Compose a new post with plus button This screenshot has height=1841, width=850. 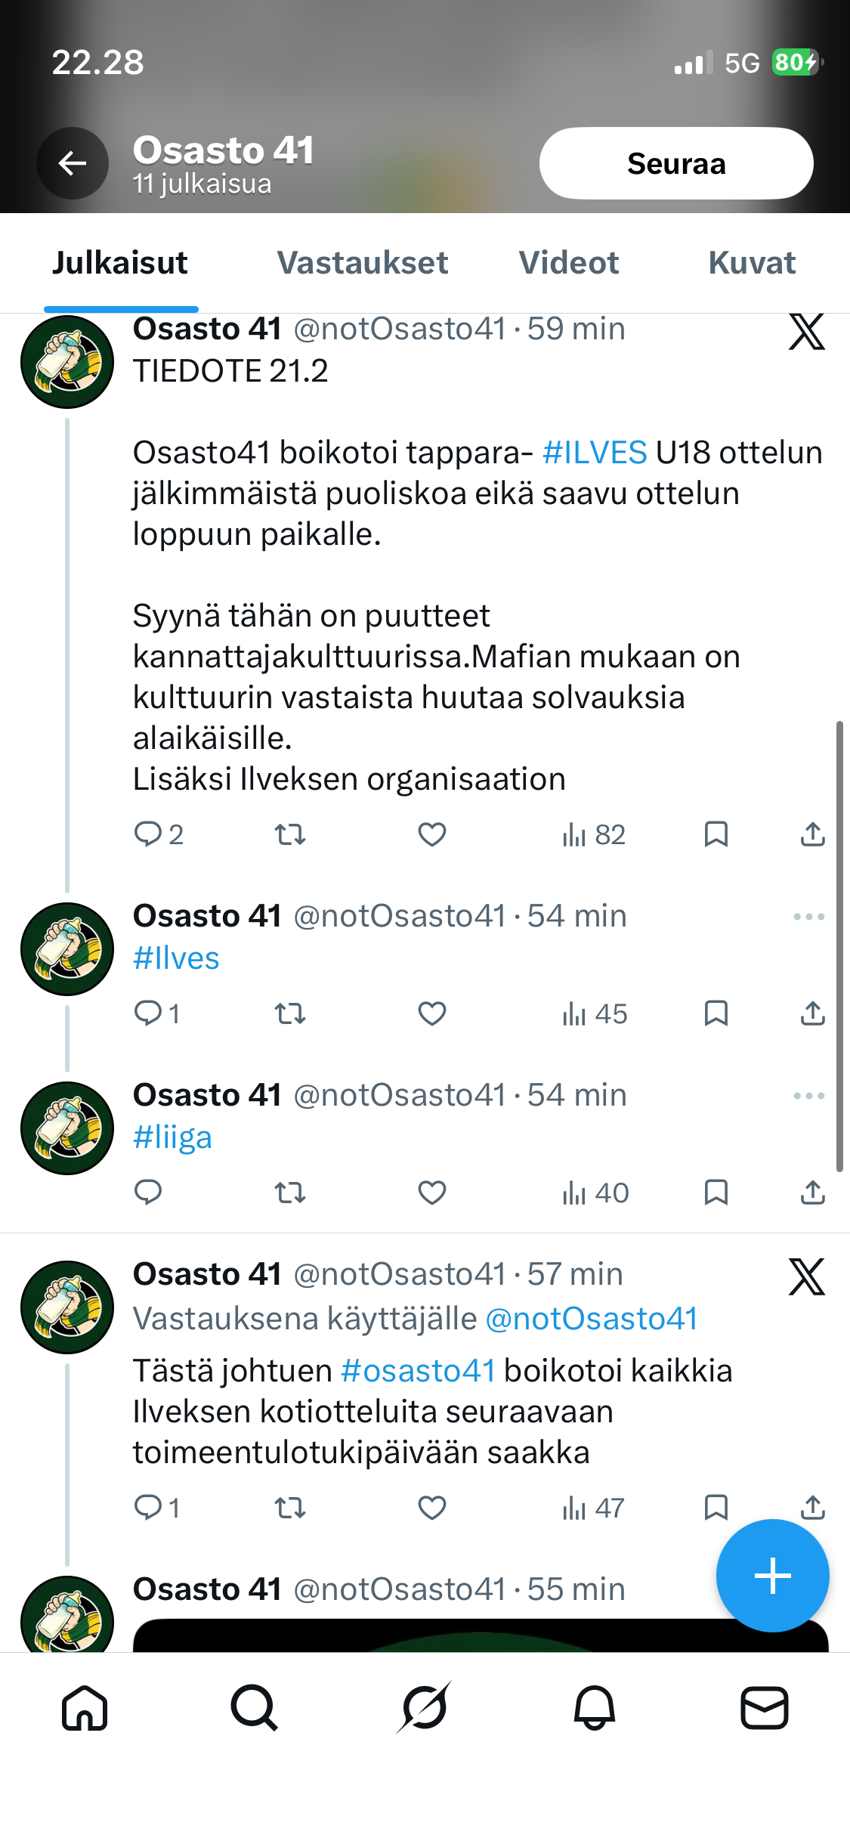(x=772, y=1576)
